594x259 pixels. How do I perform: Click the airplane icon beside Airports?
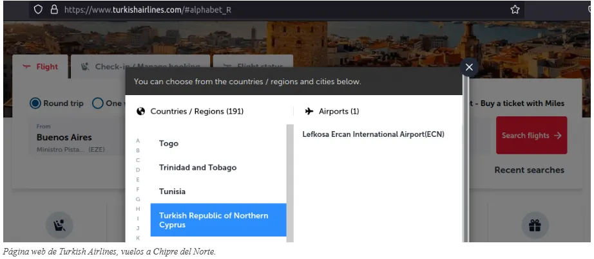coord(309,111)
